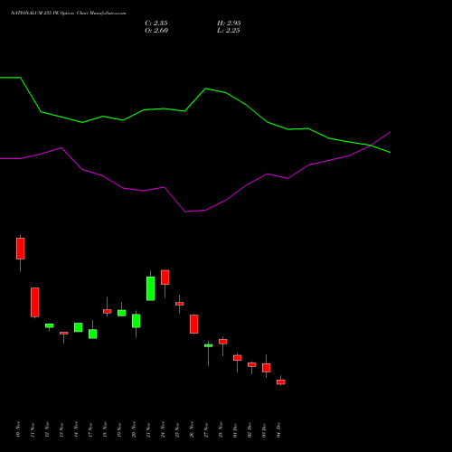Select the red candlestick for 02 Dec
Screen dimensions: 452x452
coord(252,364)
